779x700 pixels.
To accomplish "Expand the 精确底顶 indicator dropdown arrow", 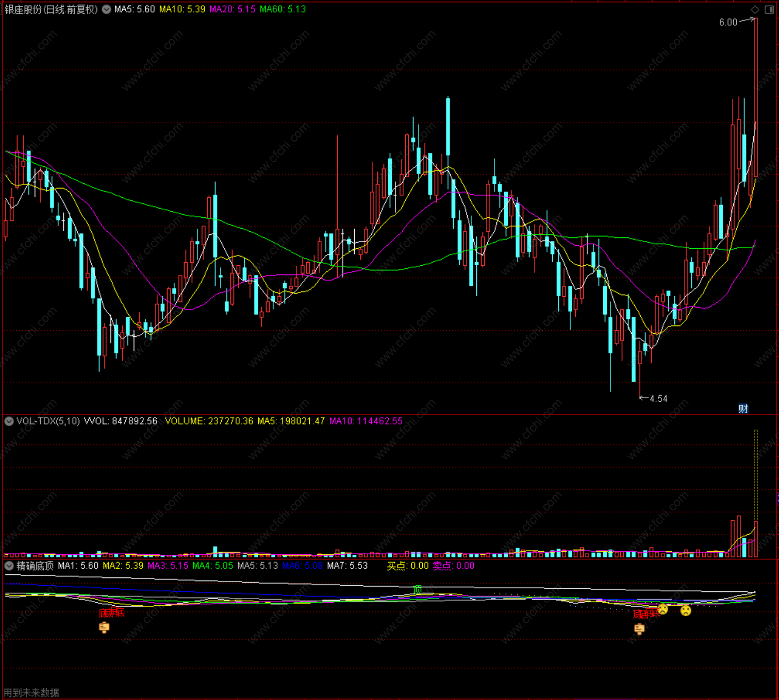I will tap(9, 566).
